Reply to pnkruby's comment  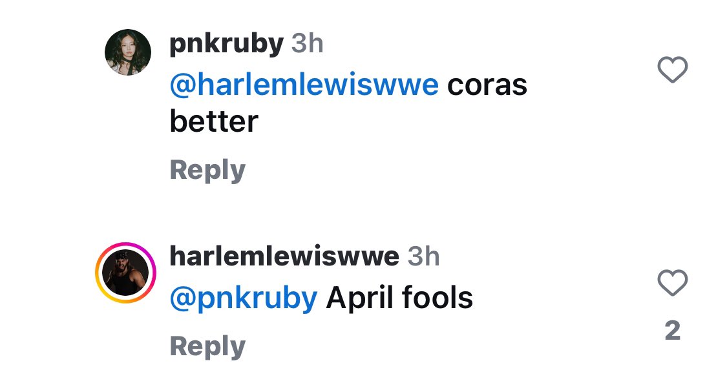[207, 171]
